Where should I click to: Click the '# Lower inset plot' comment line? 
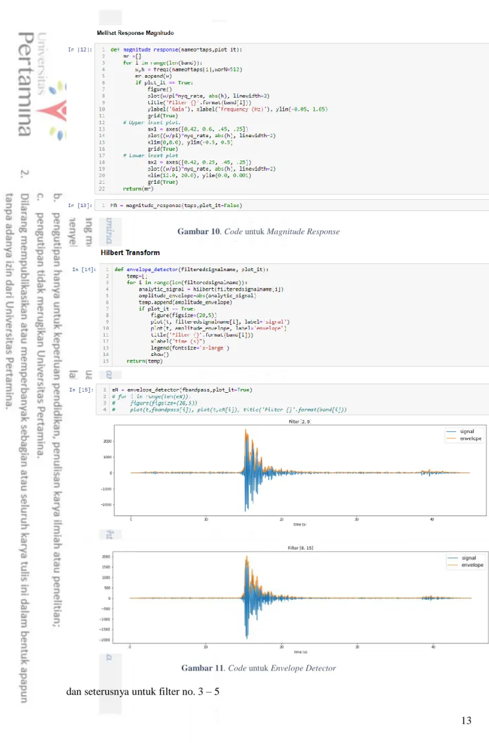[x=151, y=155]
